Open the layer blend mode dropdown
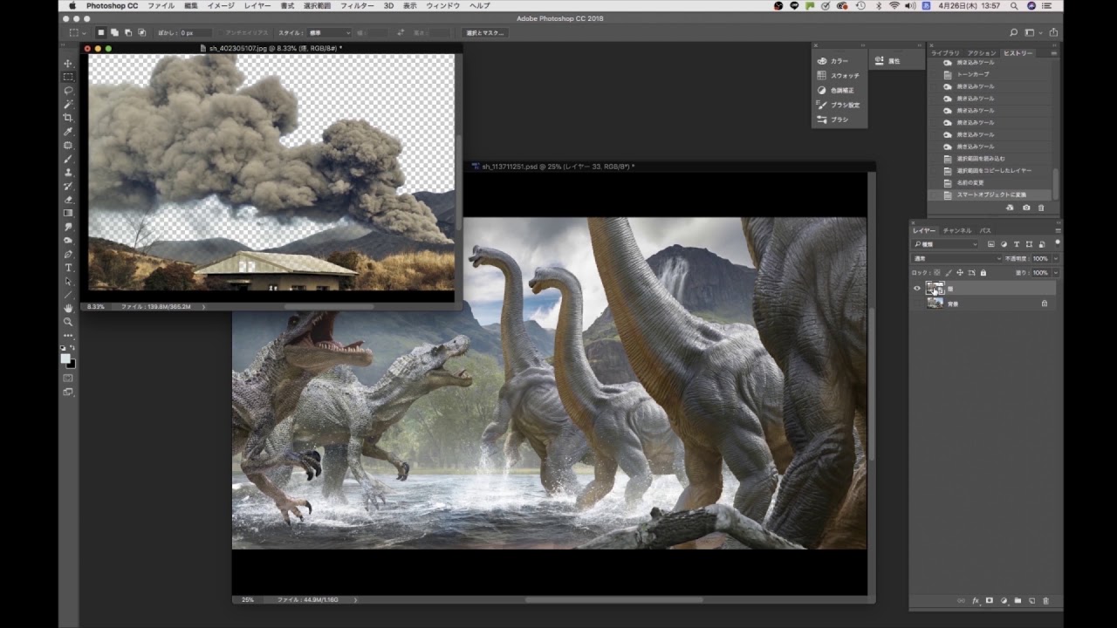 tap(956, 258)
